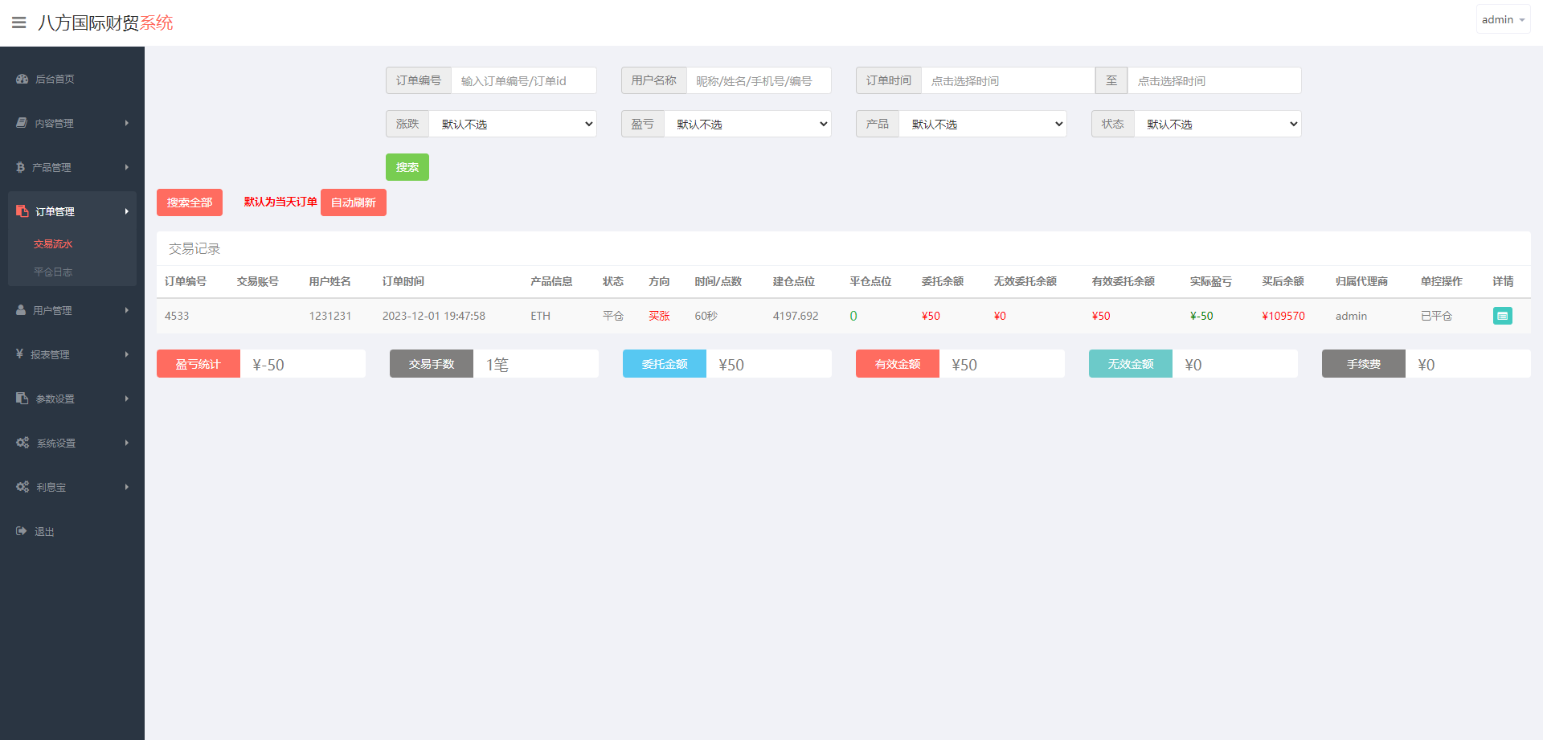This screenshot has height=740, width=1543.
Task: Click the 搜索全部 button
Action: pyautogui.click(x=190, y=202)
